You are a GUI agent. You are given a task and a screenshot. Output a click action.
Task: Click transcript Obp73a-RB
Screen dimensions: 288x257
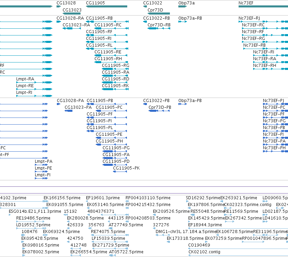[190, 18]
